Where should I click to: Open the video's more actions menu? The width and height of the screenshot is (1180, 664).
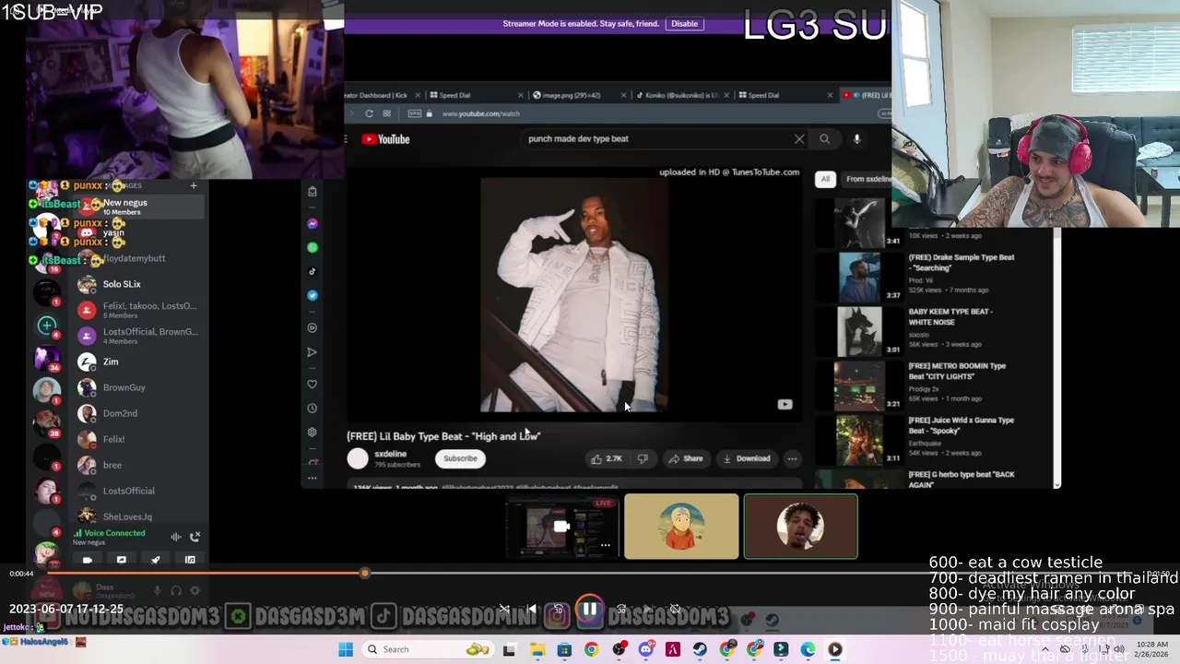792,458
